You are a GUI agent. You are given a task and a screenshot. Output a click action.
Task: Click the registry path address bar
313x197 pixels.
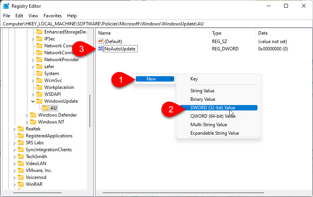coord(156,24)
